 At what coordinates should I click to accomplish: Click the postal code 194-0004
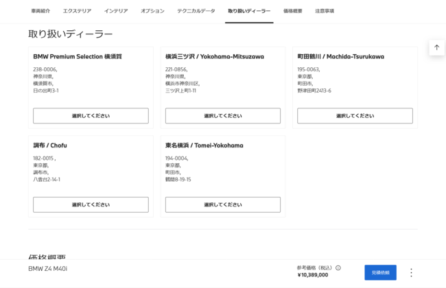[176, 158]
